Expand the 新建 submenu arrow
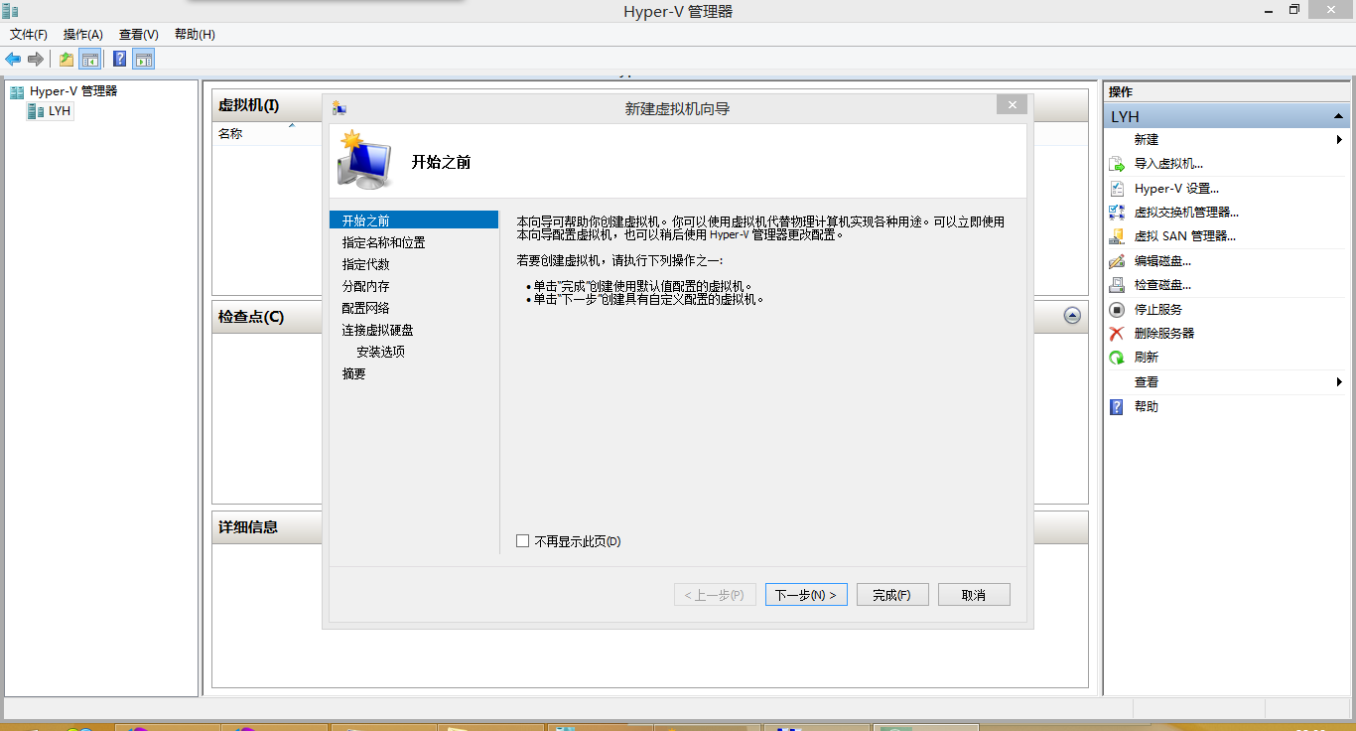Viewport: 1356px width, 731px height. tap(1339, 140)
